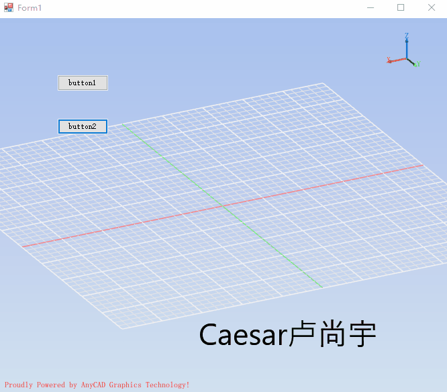Minimize the Form1 window
447x392 pixels.
tap(370, 7)
